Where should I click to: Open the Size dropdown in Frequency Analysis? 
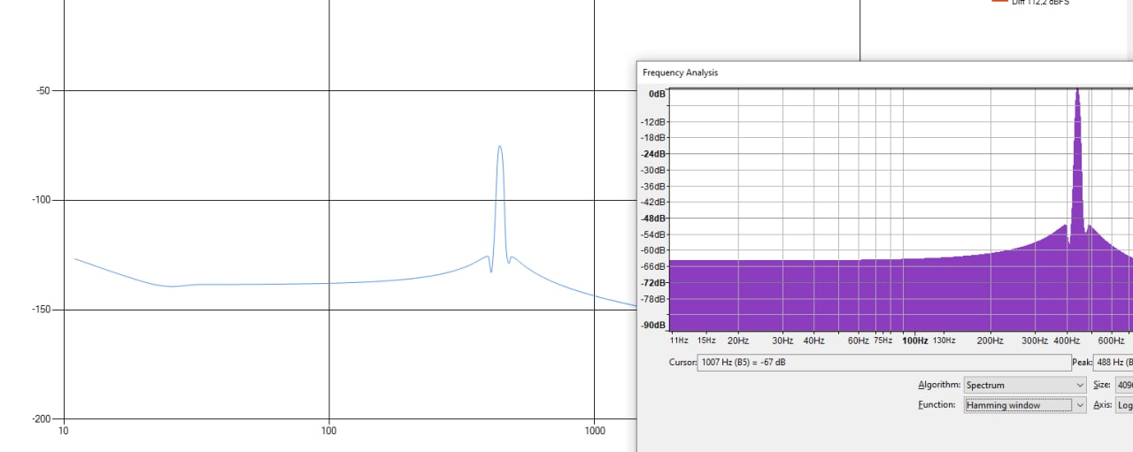pyautogui.click(x=1124, y=386)
